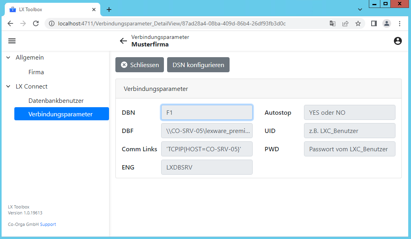Open the user account profile icon
411x239 pixels.
click(x=397, y=41)
